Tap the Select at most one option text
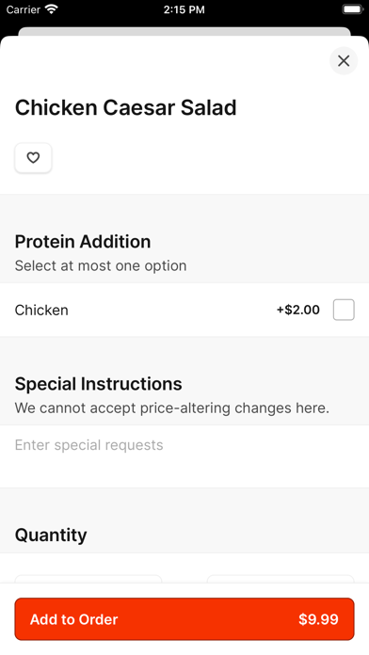 coord(101,265)
